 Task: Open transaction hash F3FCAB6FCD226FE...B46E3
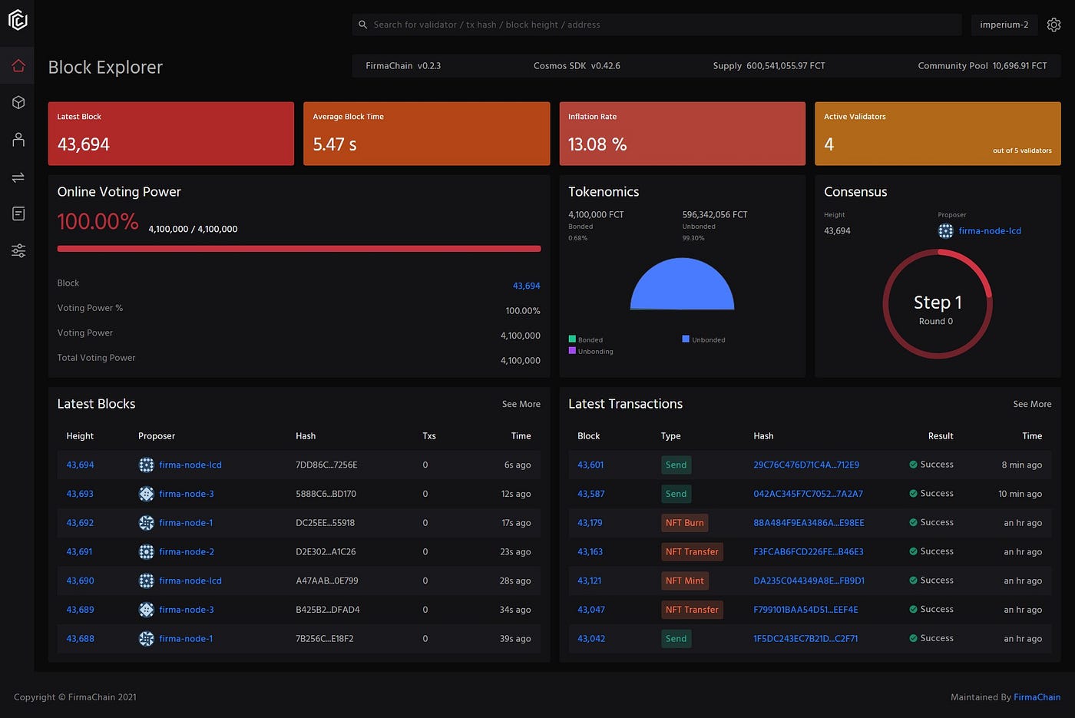tap(809, 551)
